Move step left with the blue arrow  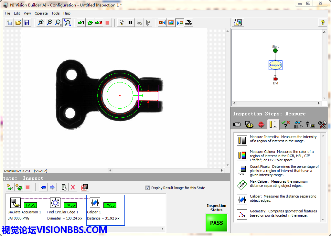click(x=43, y=187)
